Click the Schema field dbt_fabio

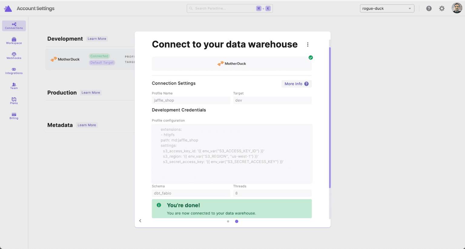click(x=191, y=193)
